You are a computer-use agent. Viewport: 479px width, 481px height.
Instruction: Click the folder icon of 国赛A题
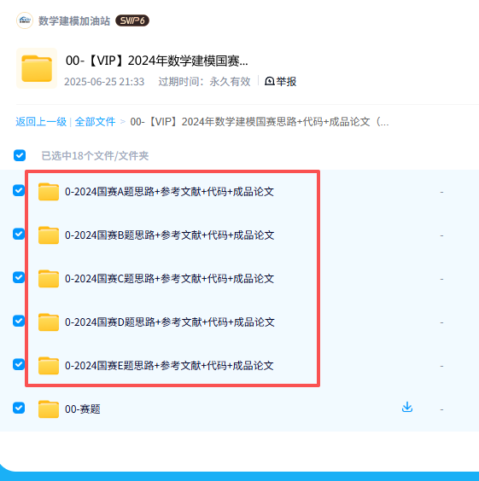[x=49, y=192]
